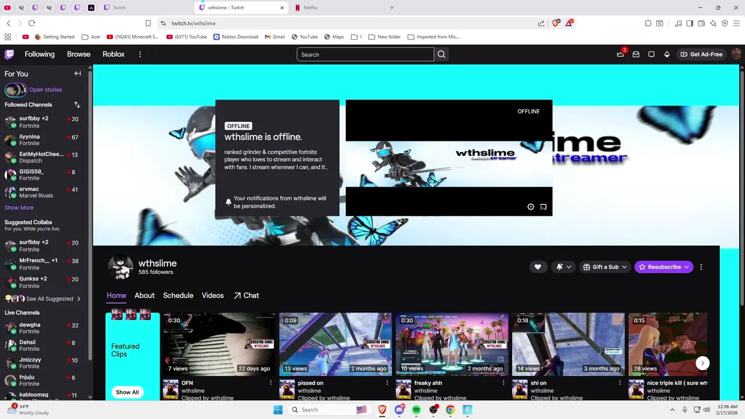Open the user profile avatar menu
Screen dimensions: 745x419
tap(736, 54)
